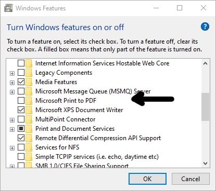Image resolution: width=216 pixels, height=191 pixels.
Task: Click the folder icon next to Microsoft Print to PDF
Action: coord(29,101)
